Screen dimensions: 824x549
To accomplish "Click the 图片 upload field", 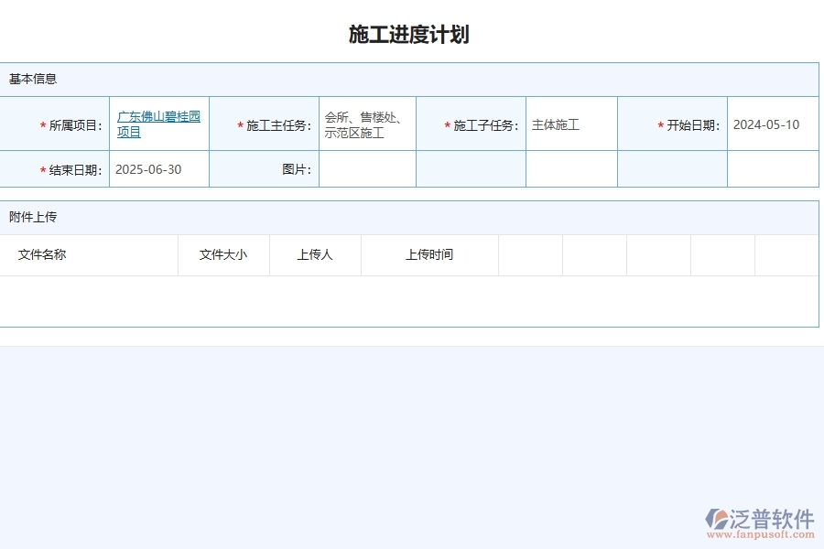I will tap(366, 168).
